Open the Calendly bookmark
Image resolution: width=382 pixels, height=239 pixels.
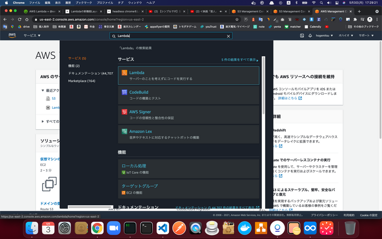pos(313,27)
